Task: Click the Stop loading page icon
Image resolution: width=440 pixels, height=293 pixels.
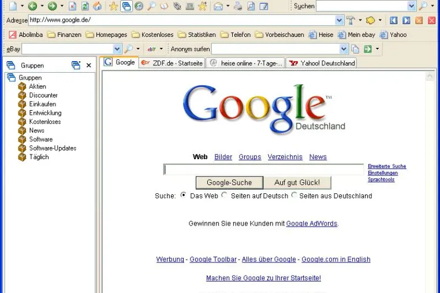Action: coord(72,6)
